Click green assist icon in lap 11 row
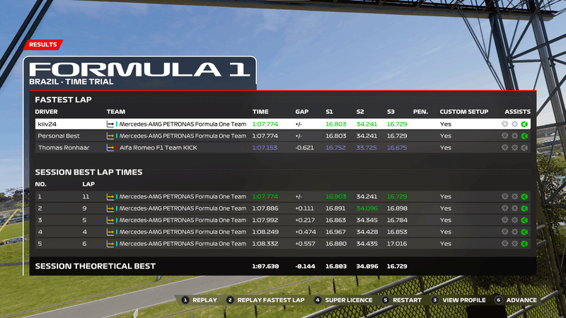This screenshot has width=566, height=318. pos(524,196)
